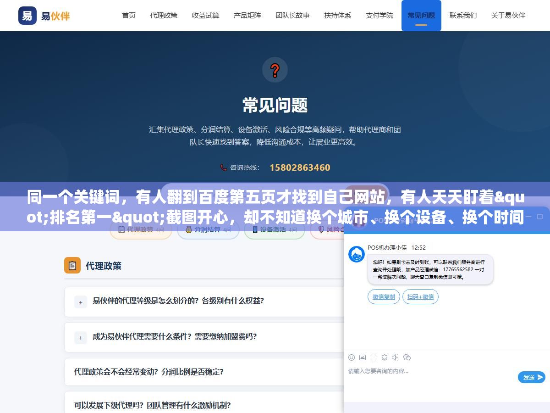Expand 可以发展下级代理吗 question

204,405
